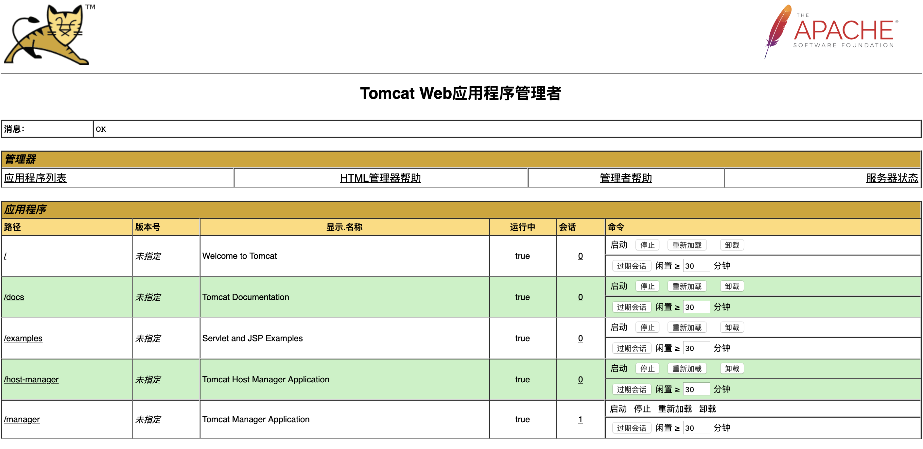Image resolution: width=923 pixels, height=449 pixels.
Task: Click the Apache Software Foundation logo
Action: (x=831, y=31)
